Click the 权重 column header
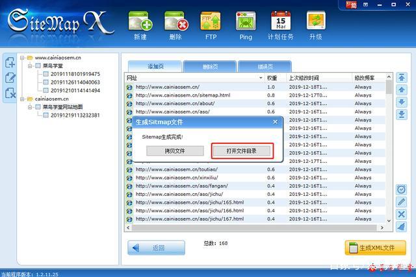The image size is (416, 277). [x=275, y=78]
